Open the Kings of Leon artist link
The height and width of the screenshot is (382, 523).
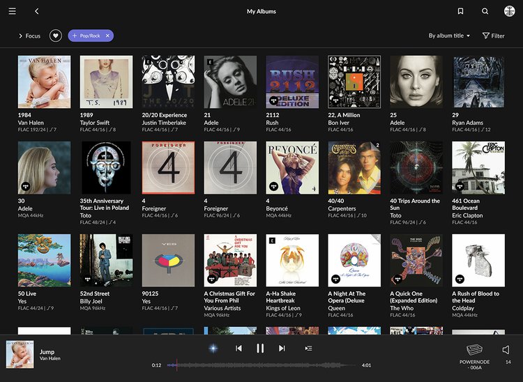click(283, 308)
